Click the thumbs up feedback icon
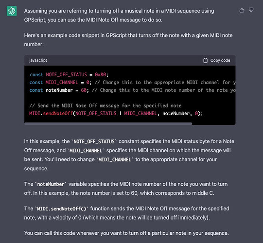The image size is (263, 243). point(242,10)
